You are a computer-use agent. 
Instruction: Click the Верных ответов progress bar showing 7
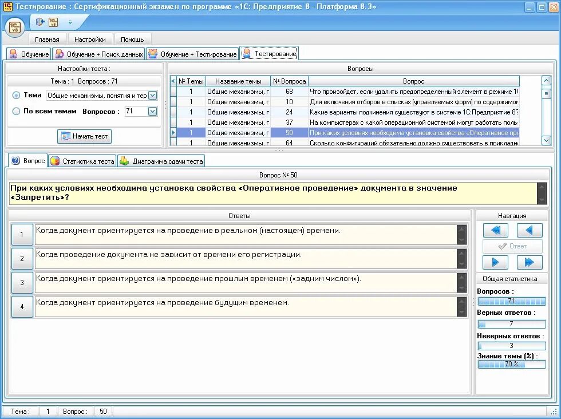pyautogui.click(x=512, y=324)
